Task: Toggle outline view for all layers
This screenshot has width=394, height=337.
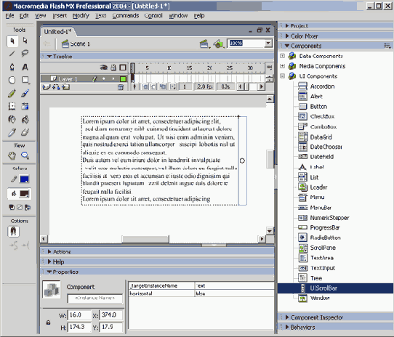Action: 123,68
